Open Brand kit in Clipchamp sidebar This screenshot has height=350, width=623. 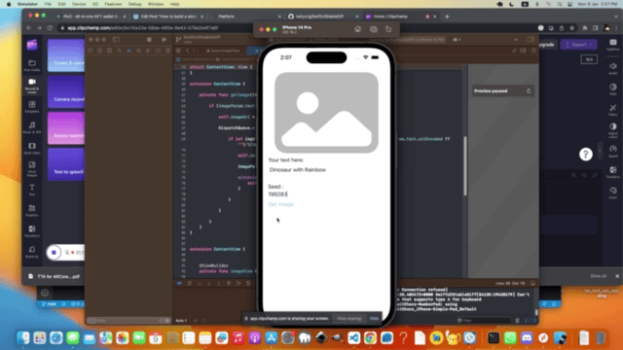pos(32,252)
